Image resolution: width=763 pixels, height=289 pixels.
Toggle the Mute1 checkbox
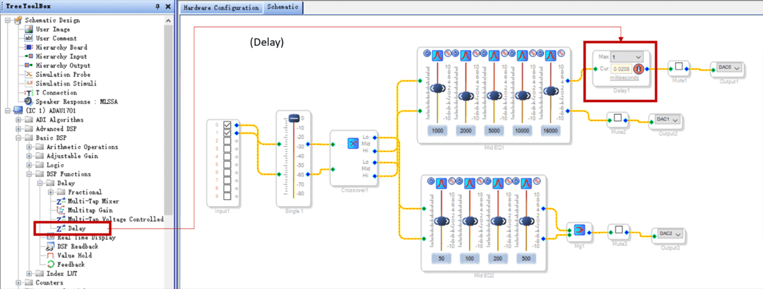tap(679, 67)
